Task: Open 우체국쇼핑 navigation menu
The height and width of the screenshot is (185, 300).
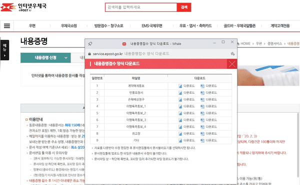Action: 69,26
